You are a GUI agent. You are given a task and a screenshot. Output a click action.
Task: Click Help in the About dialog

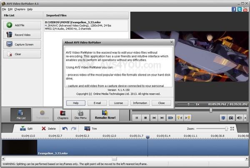point(76,103)
